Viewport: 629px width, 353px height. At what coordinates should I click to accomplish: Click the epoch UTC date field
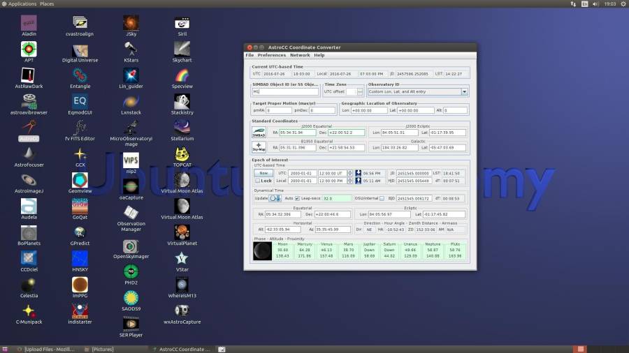302,173
